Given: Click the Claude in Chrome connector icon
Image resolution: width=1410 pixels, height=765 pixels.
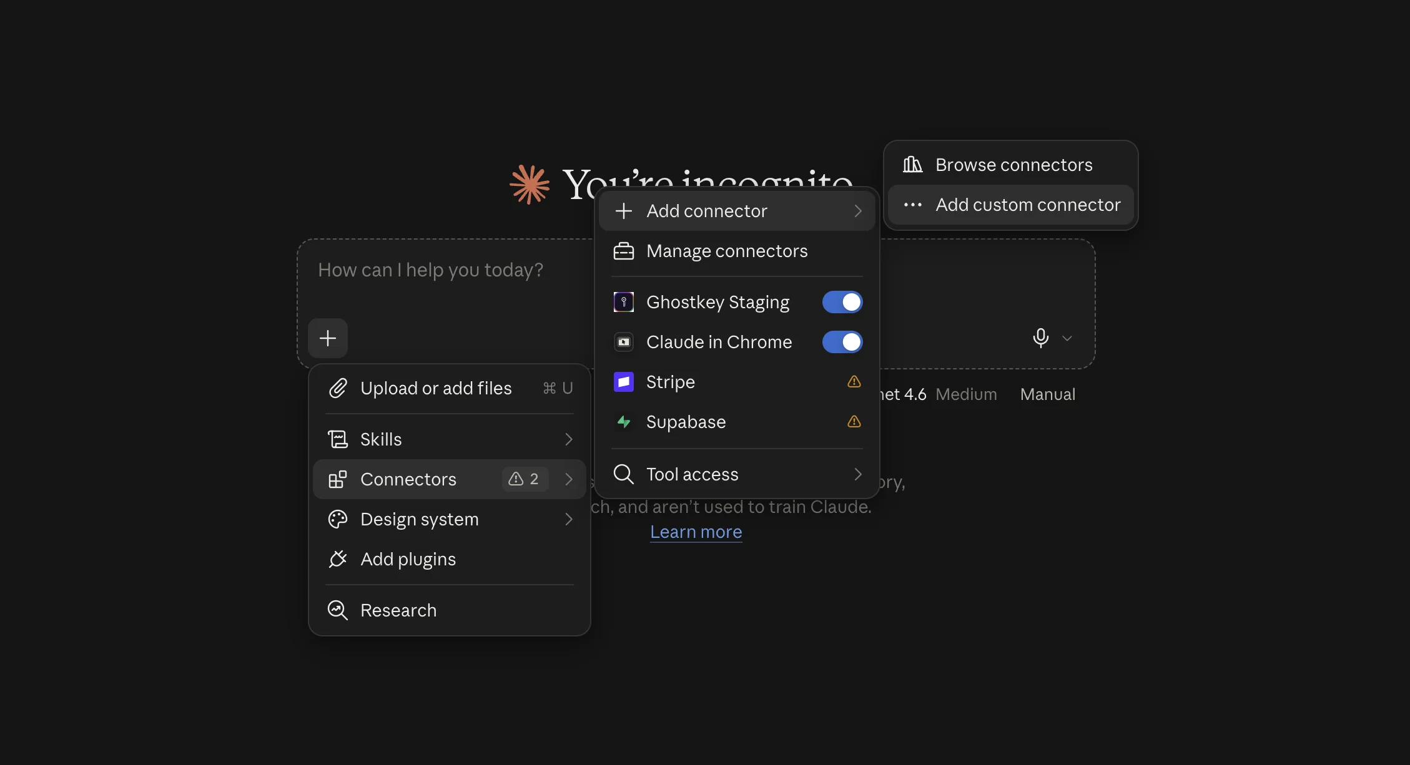Looking at the screenshot, I should coord(624,342).
